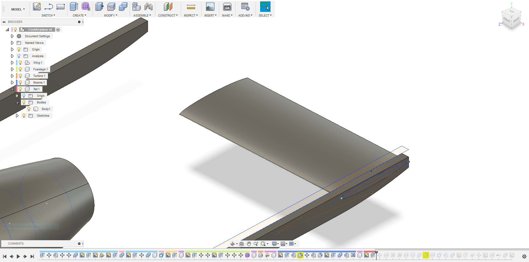
Task: Open the MAKE menu
Action: 227,15
